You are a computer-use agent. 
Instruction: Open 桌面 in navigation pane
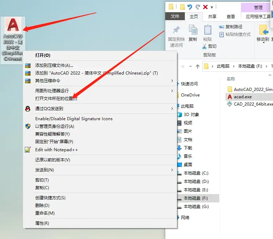coord(188,164)
